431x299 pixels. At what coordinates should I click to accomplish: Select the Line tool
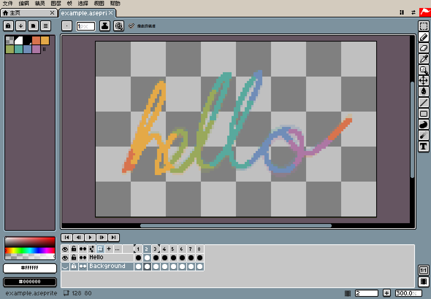[424, 102]
